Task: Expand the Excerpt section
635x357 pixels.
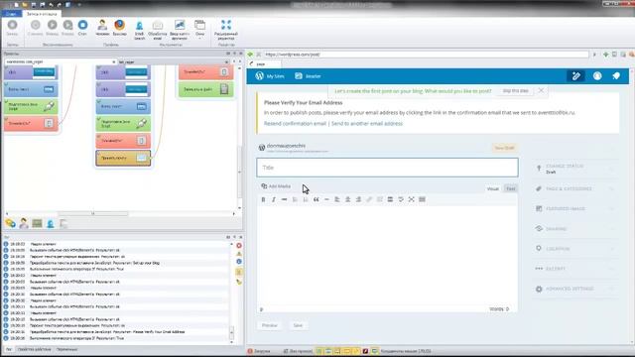Action: pyautogui.click(x=575, y=269)
